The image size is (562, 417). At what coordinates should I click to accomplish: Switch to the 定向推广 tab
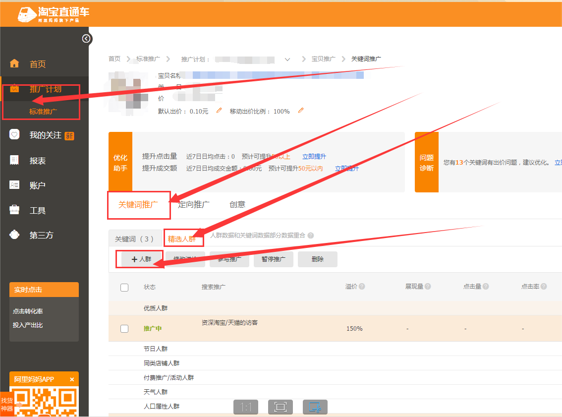tap(194, 204)
